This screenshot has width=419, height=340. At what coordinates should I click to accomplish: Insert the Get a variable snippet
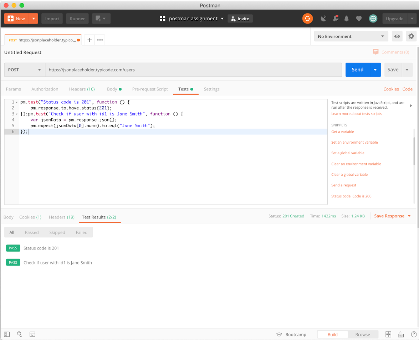343,132
